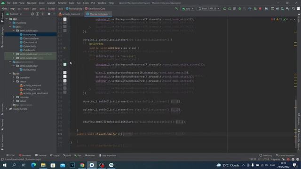Open the Chrome taskbar icon

coord(82,165)
